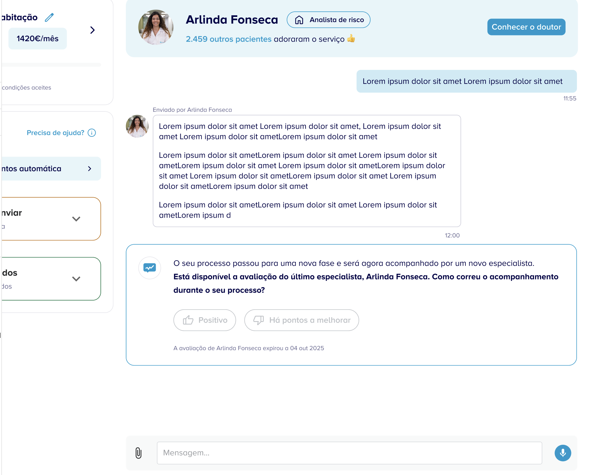
Task: Click the Mensagem text input field
Action: coord(349,453)
